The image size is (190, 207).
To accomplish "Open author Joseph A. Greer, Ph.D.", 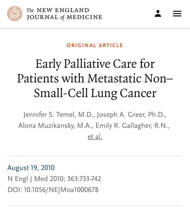I will 131,114.
